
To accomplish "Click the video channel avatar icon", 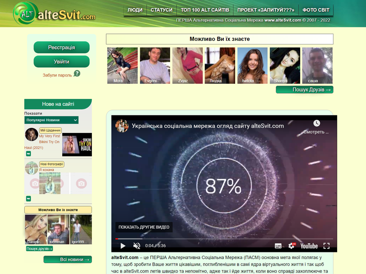I will pyautogui.click(x=122, y=126).
